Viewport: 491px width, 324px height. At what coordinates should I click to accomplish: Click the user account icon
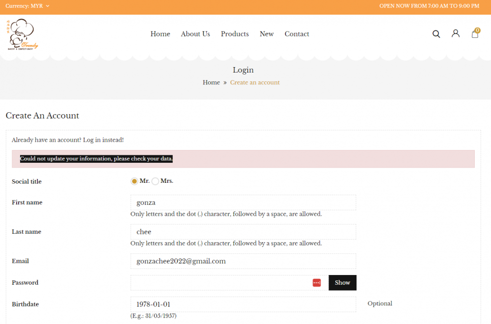click(455, 34)
